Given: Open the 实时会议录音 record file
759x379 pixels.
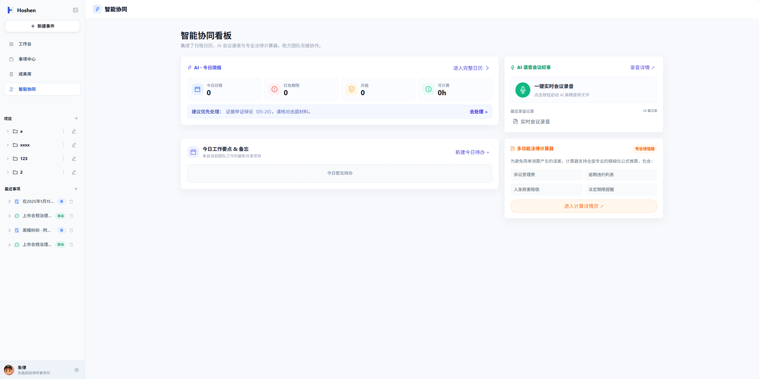Looking at the screenshot, I should [x=531, y=122].
